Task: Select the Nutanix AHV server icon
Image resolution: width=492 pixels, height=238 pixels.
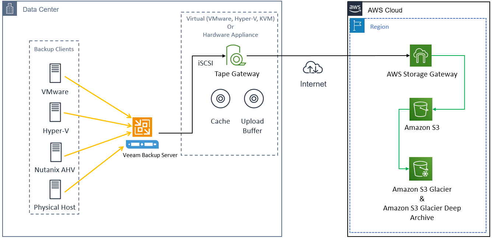Action: tap(55, 152)
